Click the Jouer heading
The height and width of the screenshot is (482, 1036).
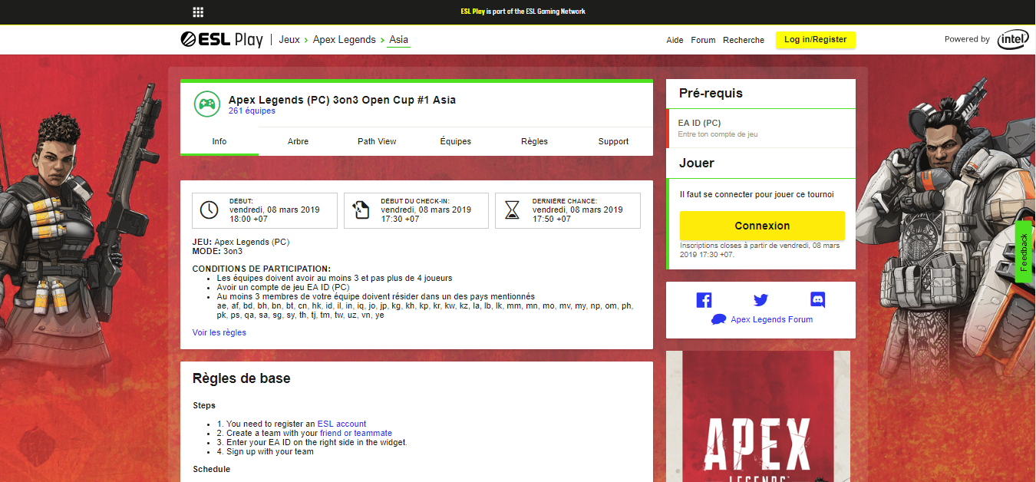(x=697, y=163)
